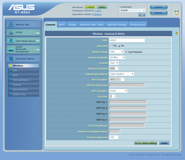185x160 pixels.
Task: Click the ASUS Passphrase field
Action: pyautogui.click(x=127, y=125)
